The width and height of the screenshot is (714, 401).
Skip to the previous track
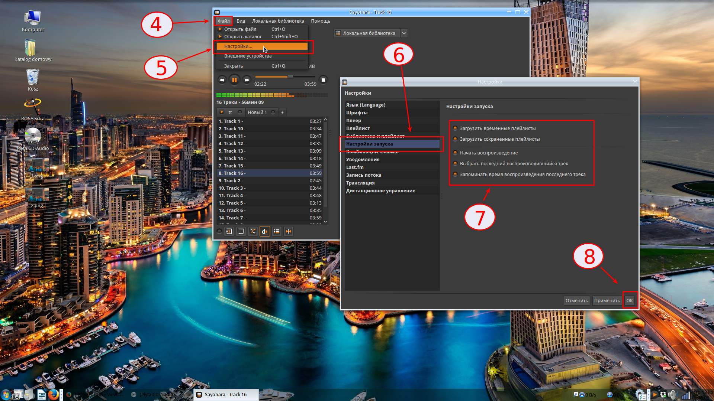tap(222, 80)
